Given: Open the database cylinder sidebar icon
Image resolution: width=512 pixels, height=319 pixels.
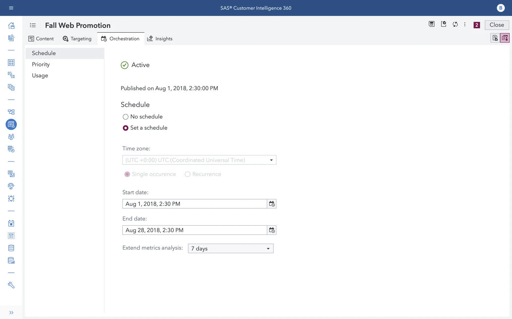Looking at the screenshot, I should pos(11,248).
